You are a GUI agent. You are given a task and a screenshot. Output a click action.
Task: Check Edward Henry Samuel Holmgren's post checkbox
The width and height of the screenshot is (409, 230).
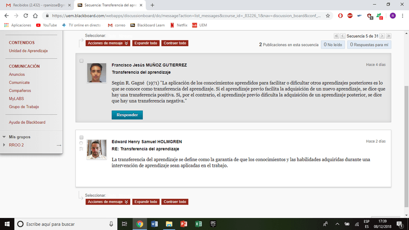[x=82, y=137]
